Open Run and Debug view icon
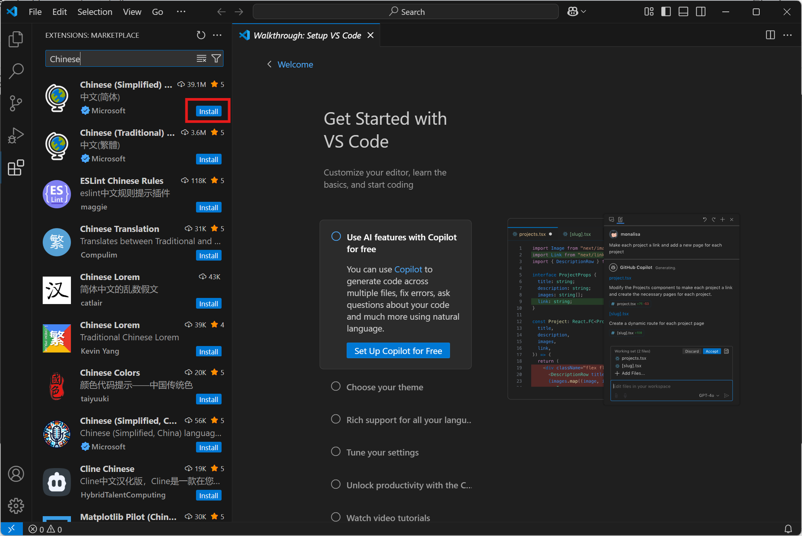Viewport: 802px width, 536px height. 16,135
